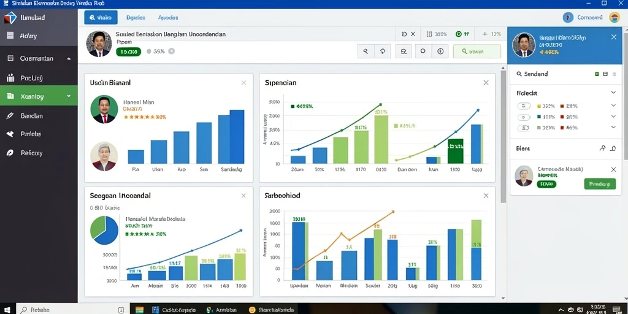Click the grid icon beside 392% in header
The height and width of the screenshot is (314, 628).
[429, 34]
